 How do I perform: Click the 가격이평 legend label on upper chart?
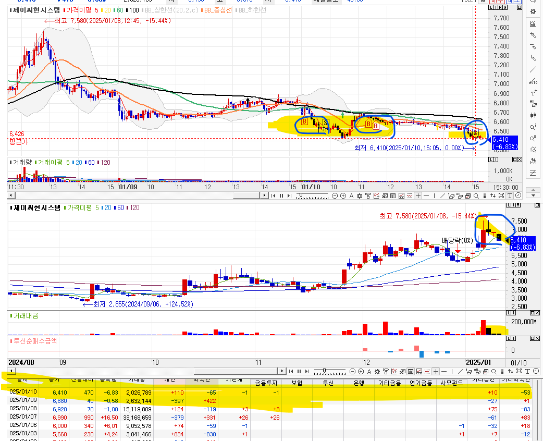click(79, 10)
